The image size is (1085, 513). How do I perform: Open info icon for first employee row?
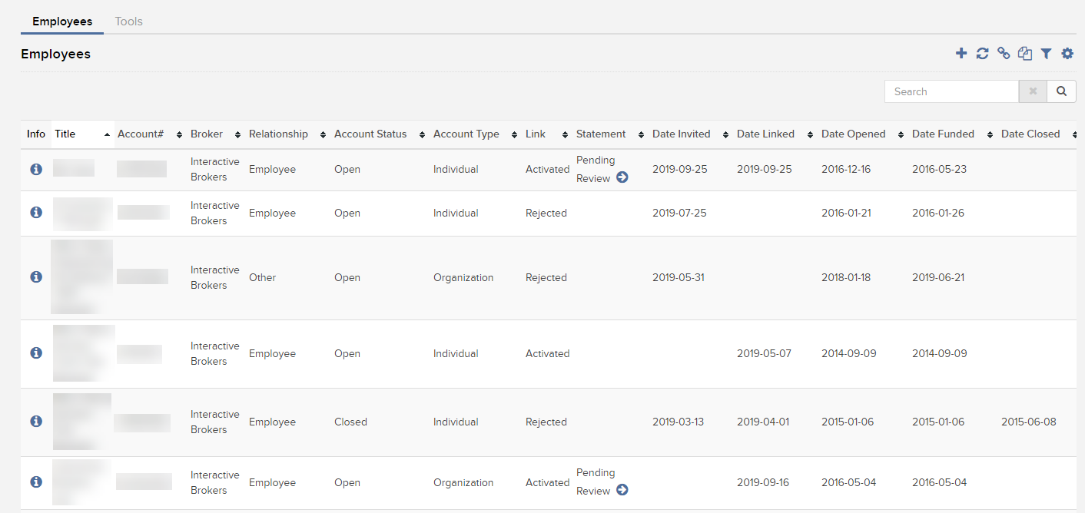(x=35, y=169)
